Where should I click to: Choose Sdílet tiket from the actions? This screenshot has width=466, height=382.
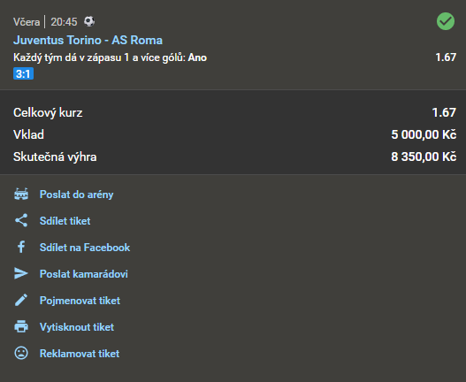(65, 221)
